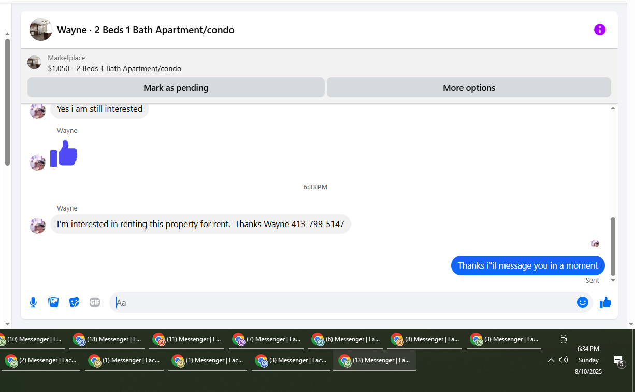
Task: Switch to '(13) Messenger' active taskbar window
Action: click(374, 360)
